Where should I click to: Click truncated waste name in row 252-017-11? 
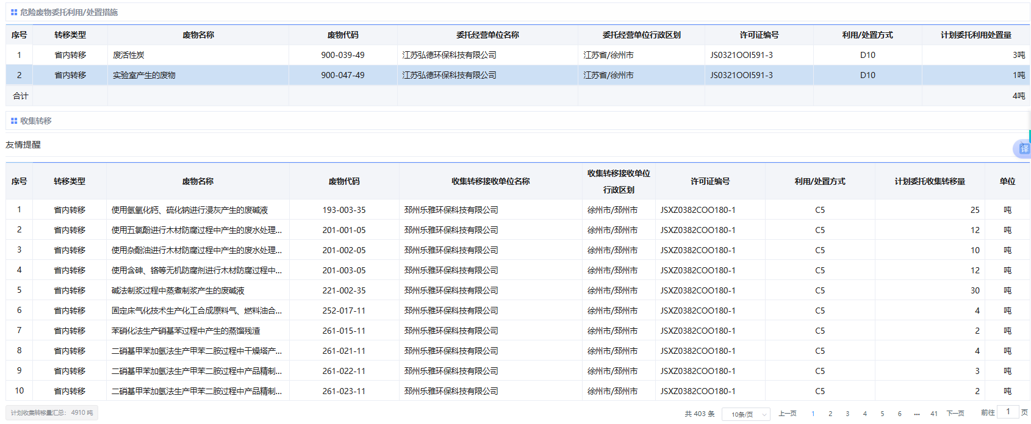pos(196,311)
